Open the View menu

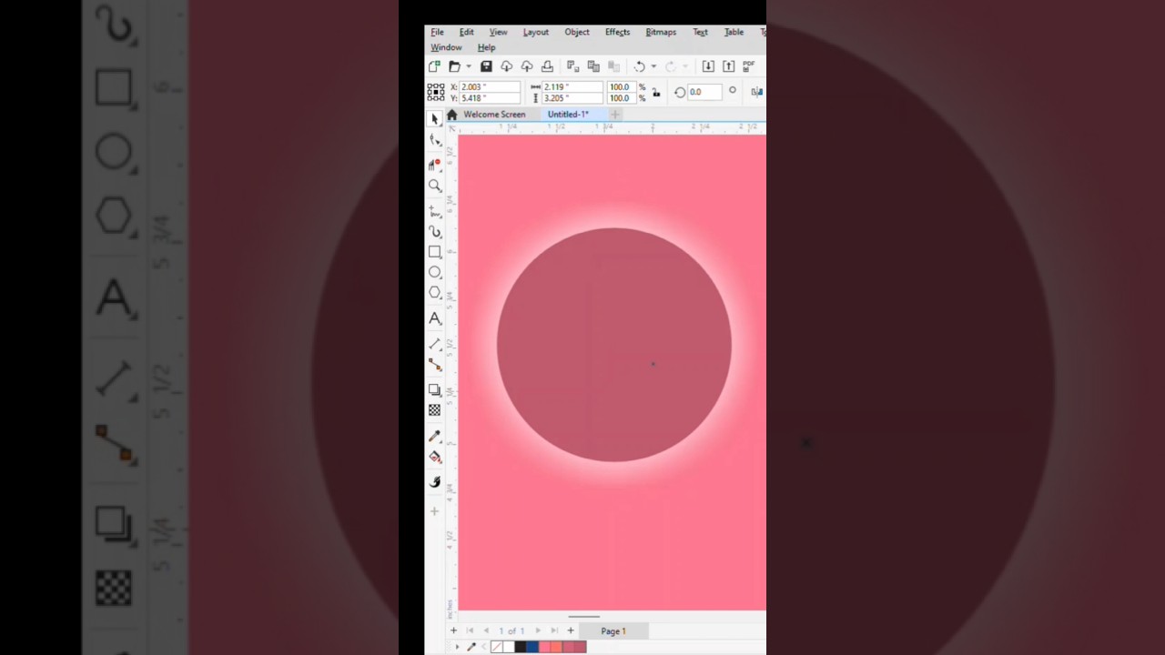point(498,32)
